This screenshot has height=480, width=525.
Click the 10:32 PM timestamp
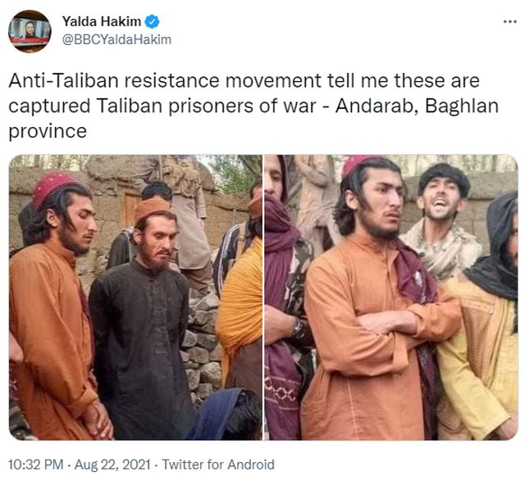pyautogui.click(x=36, y=464)
